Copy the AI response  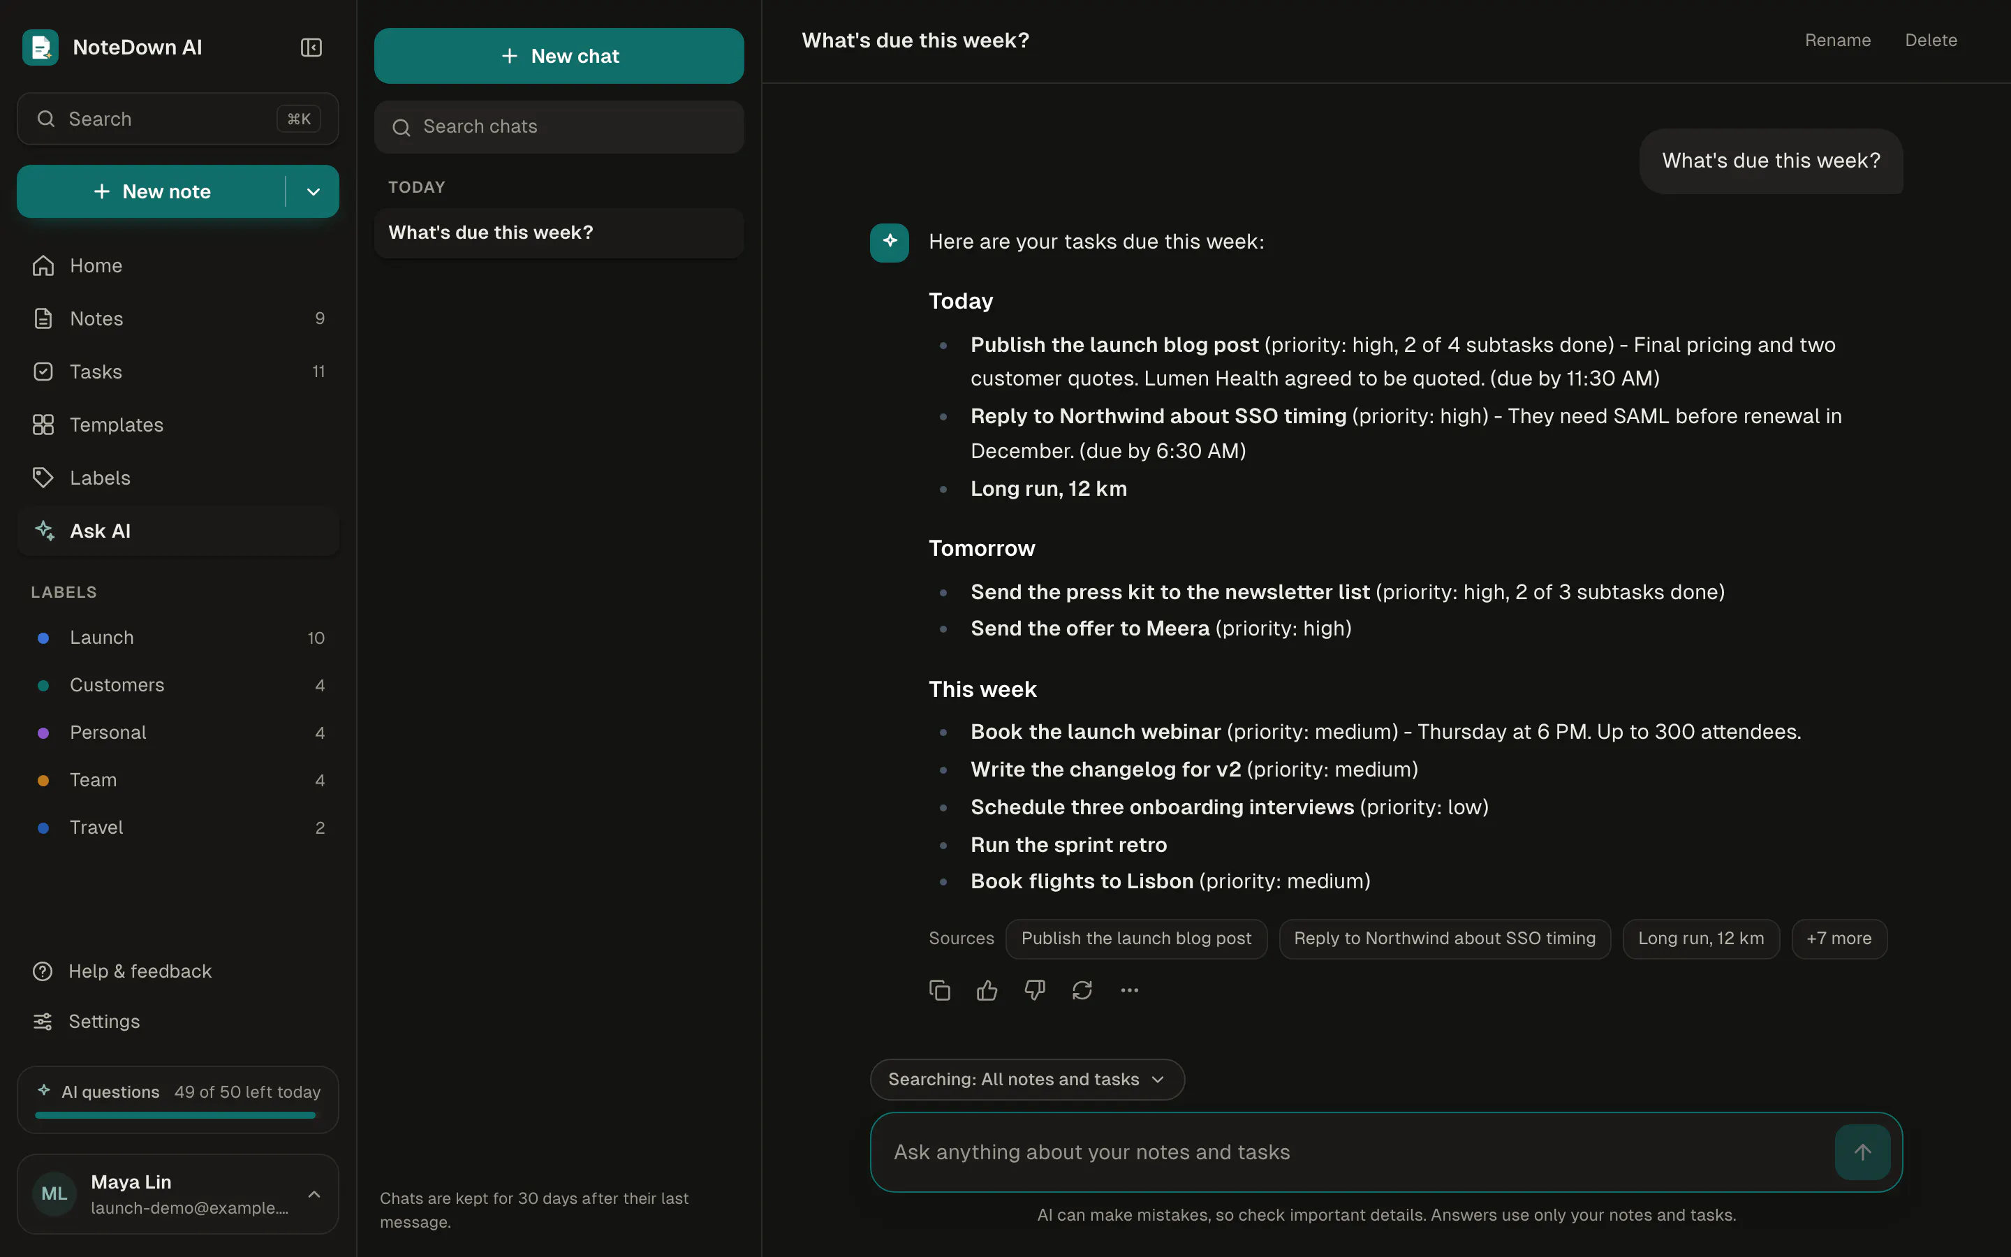pos(939,990)
